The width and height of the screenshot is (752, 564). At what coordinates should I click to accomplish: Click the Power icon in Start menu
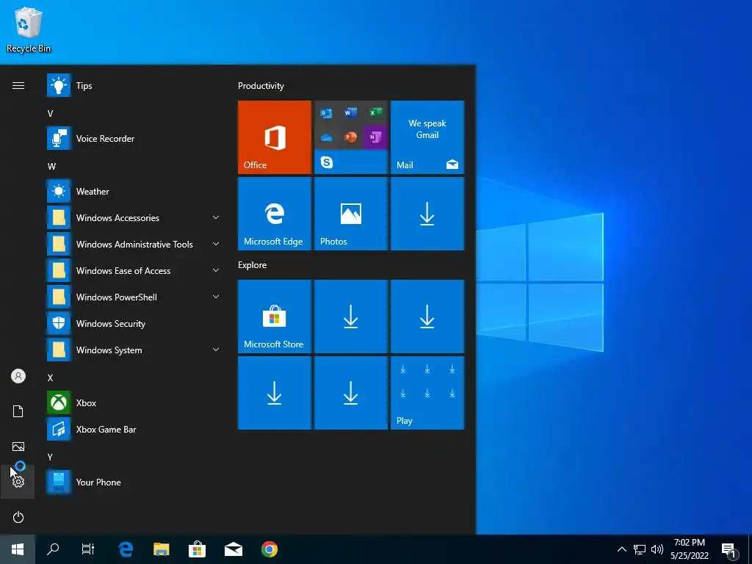click(18, 517)
